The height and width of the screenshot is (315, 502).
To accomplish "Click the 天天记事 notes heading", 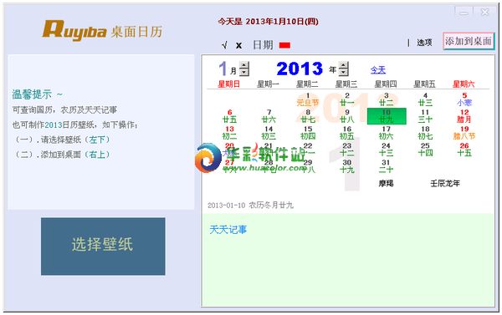I will [x=228, y=230].
